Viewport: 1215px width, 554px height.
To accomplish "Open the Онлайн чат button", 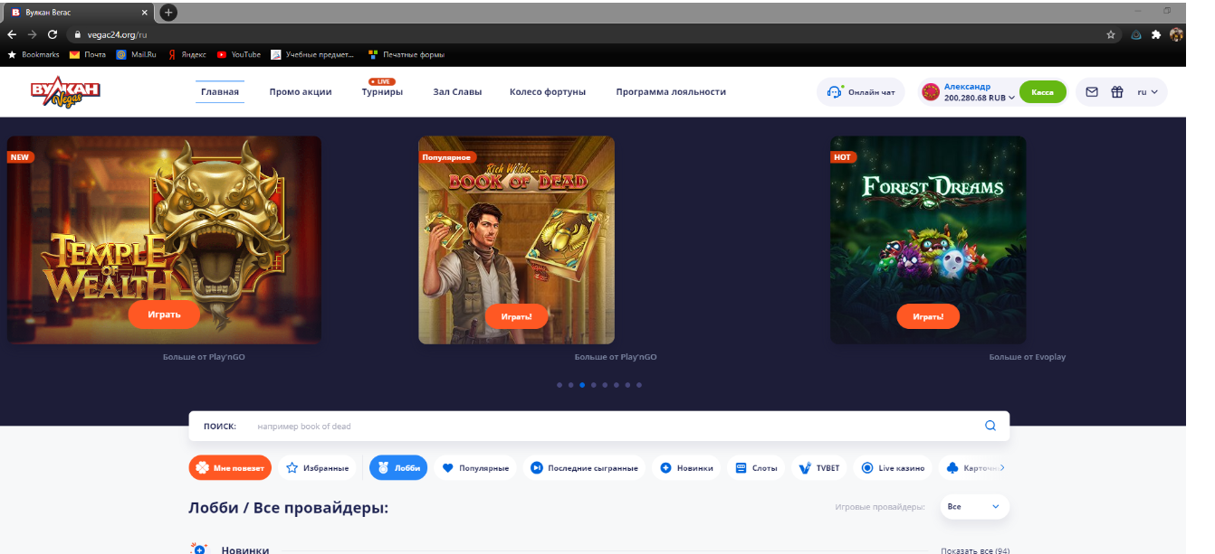I will point(861,92).
